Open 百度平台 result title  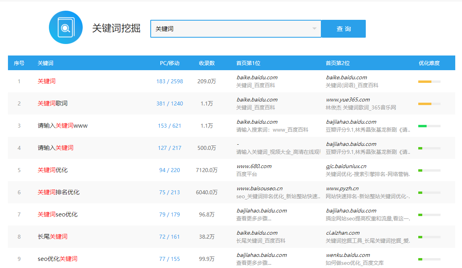point(247,174)
